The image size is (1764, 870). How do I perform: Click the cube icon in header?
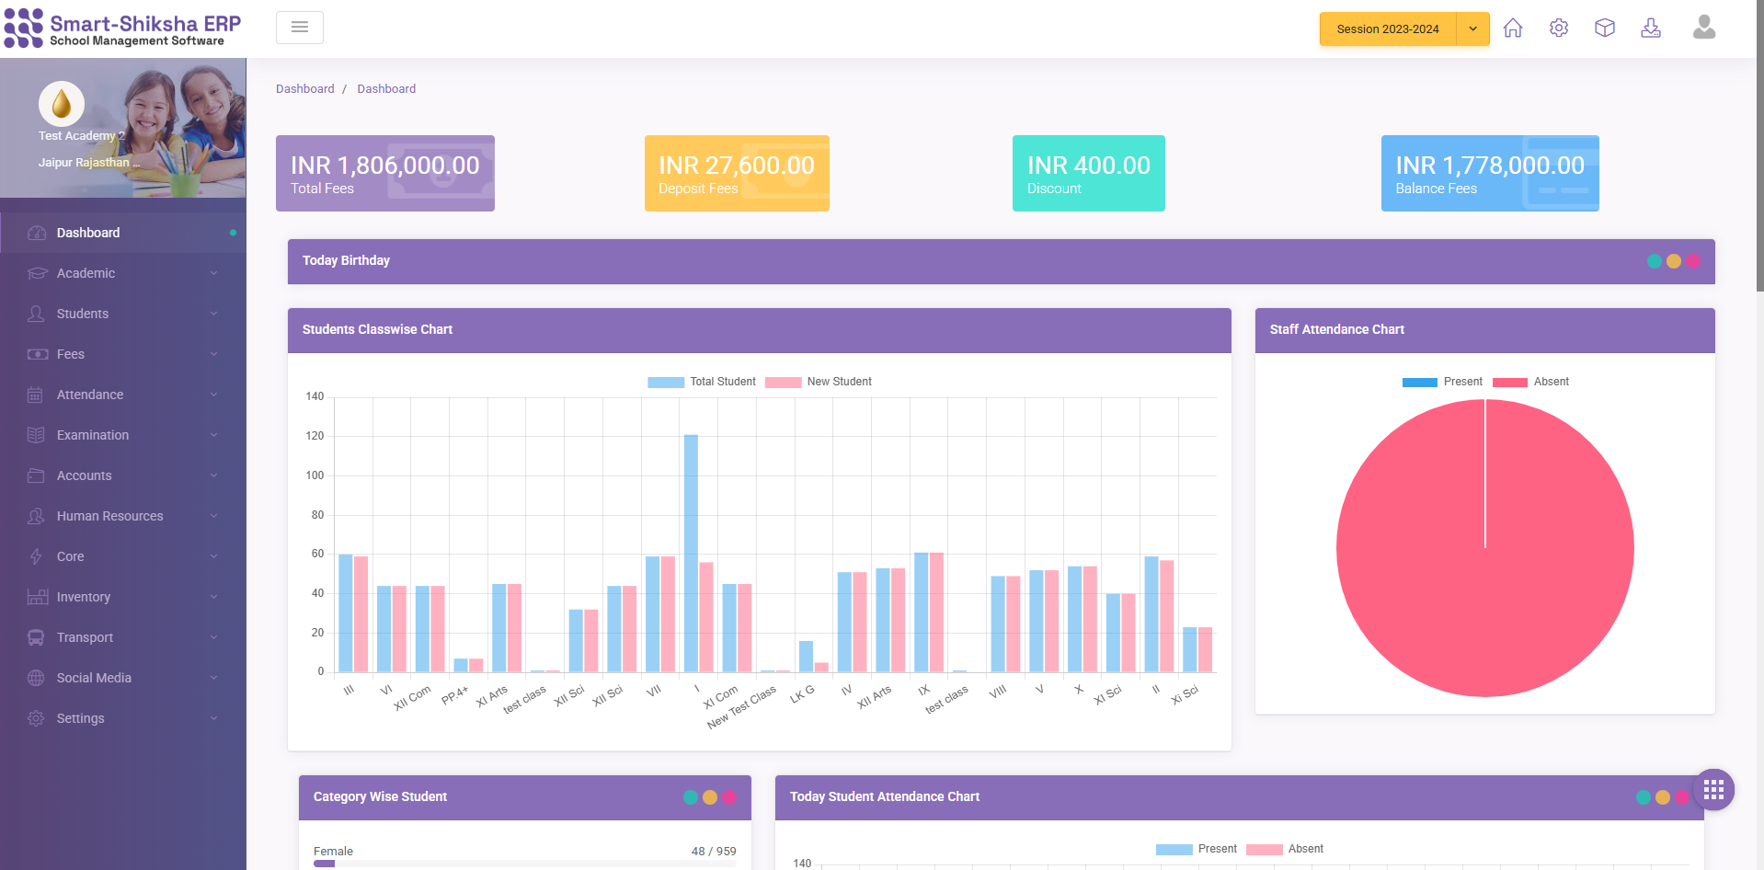pos(1605,29)
